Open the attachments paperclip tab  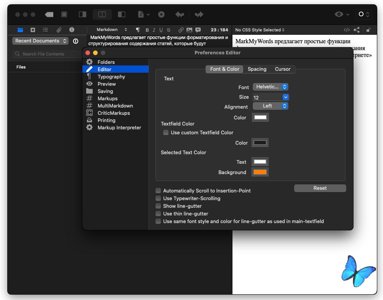coord(59,30)
